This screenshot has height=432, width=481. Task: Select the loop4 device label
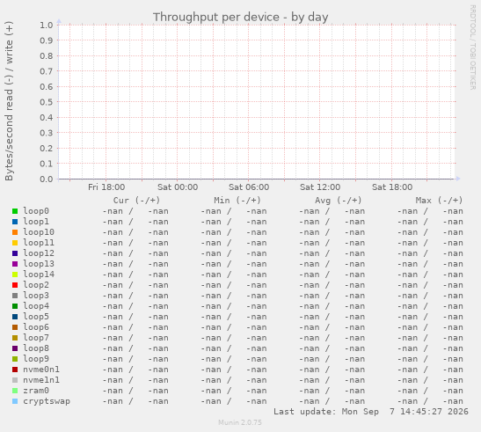(36, 306)
